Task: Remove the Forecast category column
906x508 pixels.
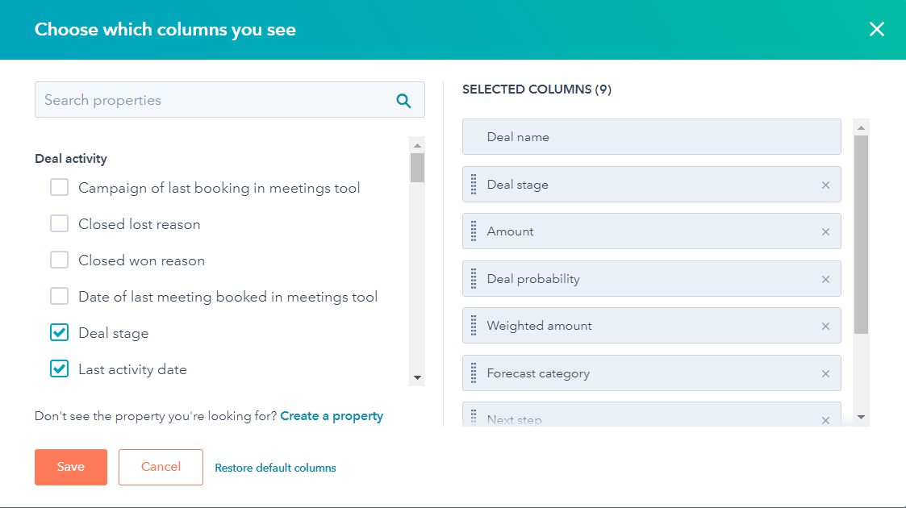Action: tap(825, 373)
